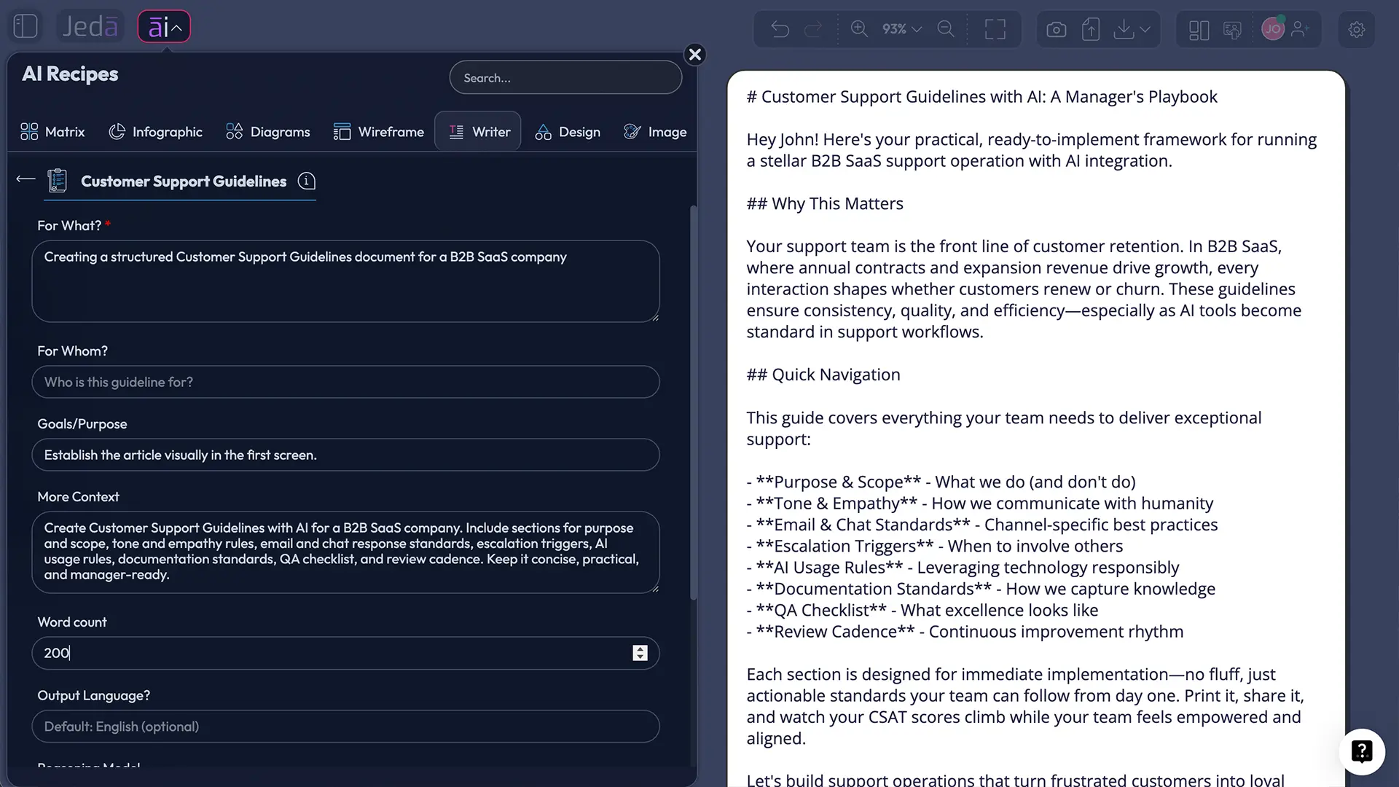
Task: Switch to the Image tab
Action: (655, 132)
